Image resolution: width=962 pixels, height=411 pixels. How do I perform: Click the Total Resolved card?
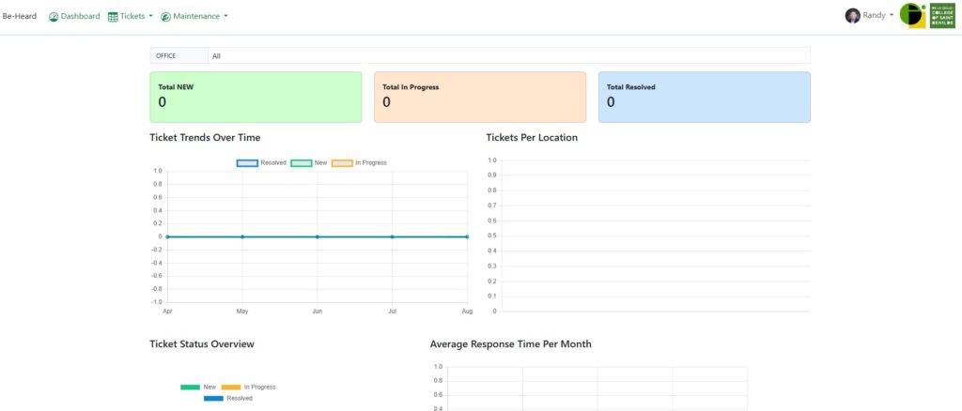coord(704,97)
